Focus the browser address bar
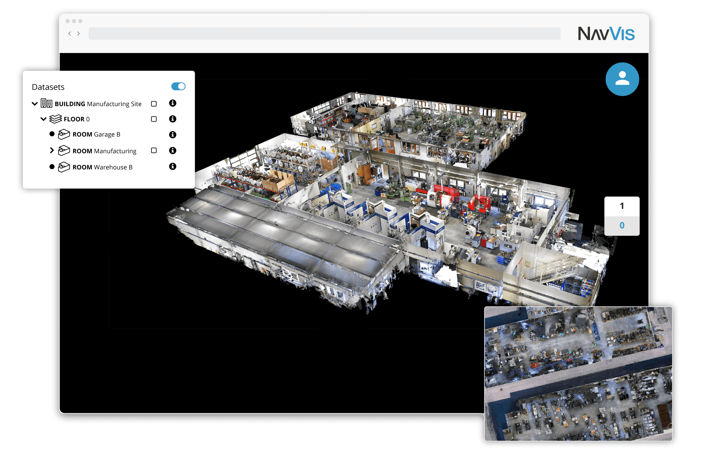This screenshot has height=461, width=704. click(x=324, y=34)
